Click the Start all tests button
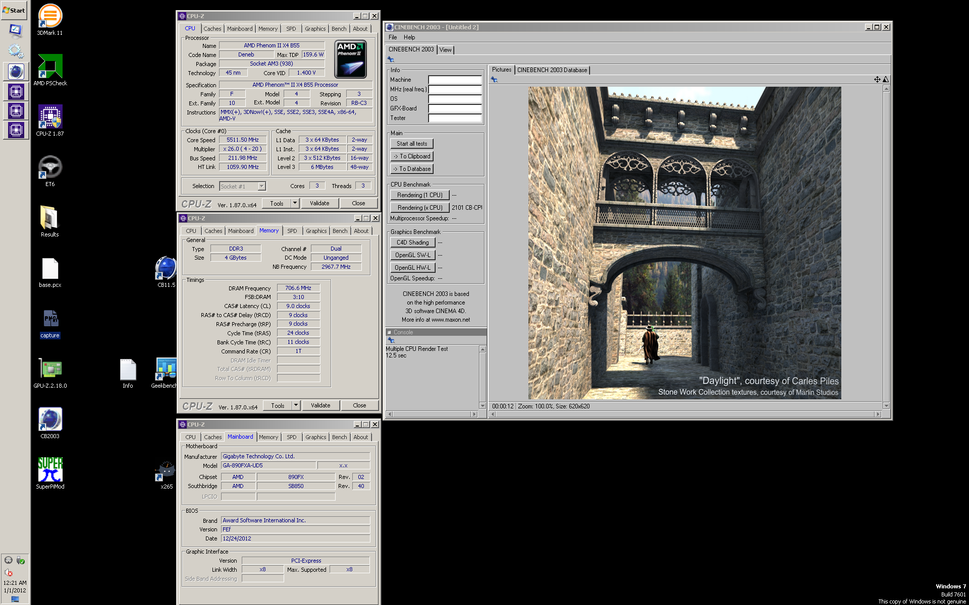 [x=412, y=144]
